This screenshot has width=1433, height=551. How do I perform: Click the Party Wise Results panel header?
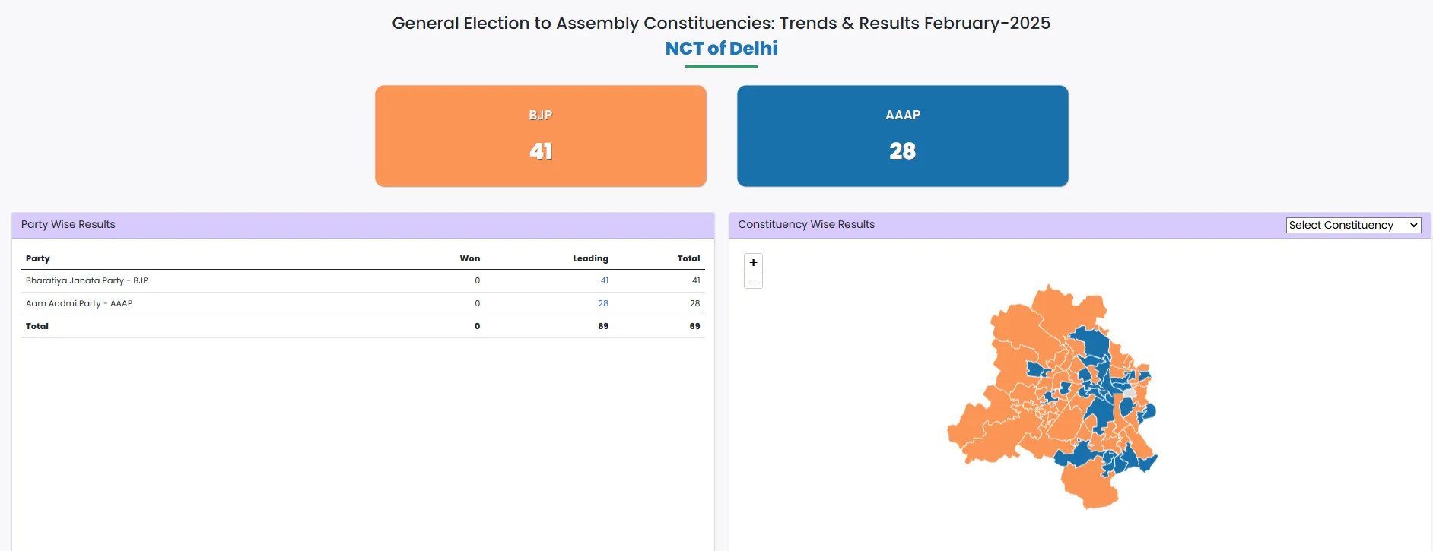68,225
